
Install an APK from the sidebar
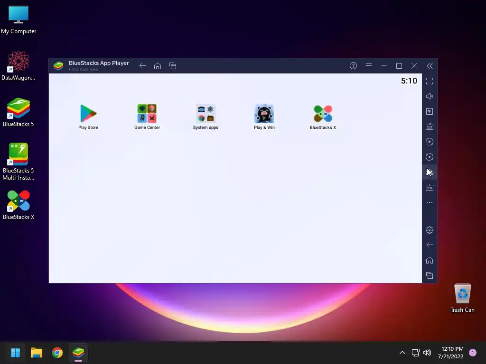click(430, 187)
